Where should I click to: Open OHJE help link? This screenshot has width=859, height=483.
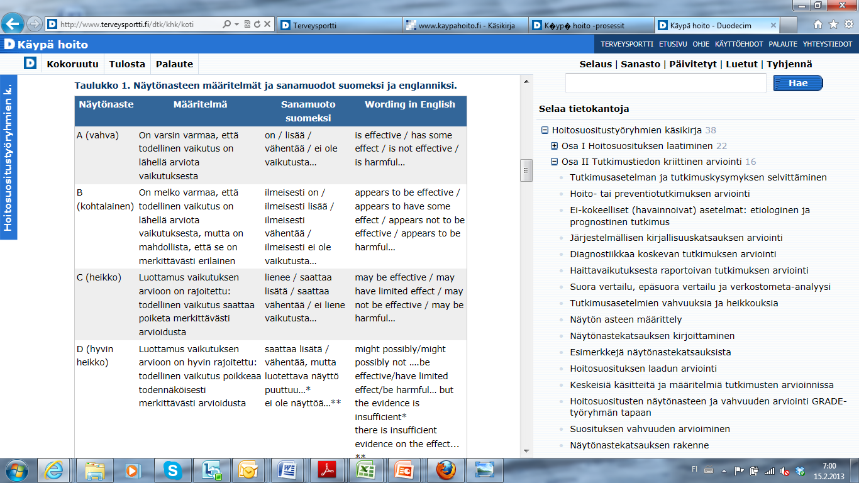point(701,44)
